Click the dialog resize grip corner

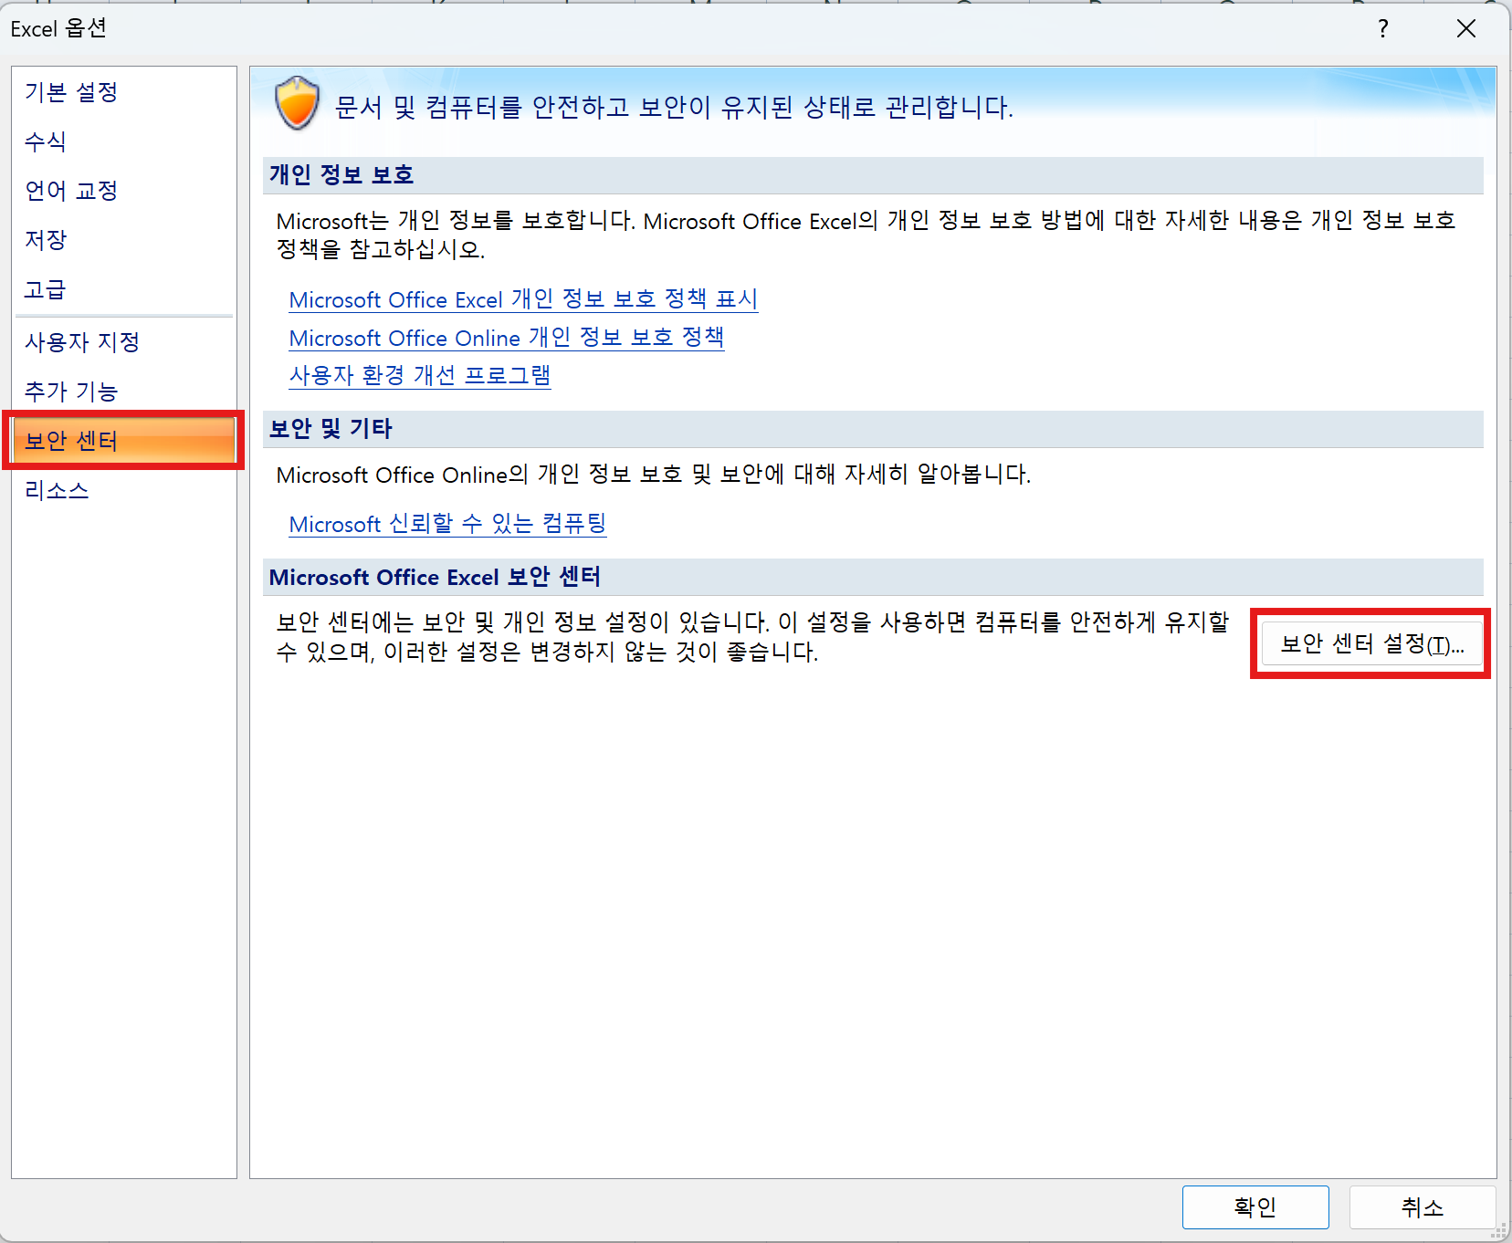point(1499,1231)
